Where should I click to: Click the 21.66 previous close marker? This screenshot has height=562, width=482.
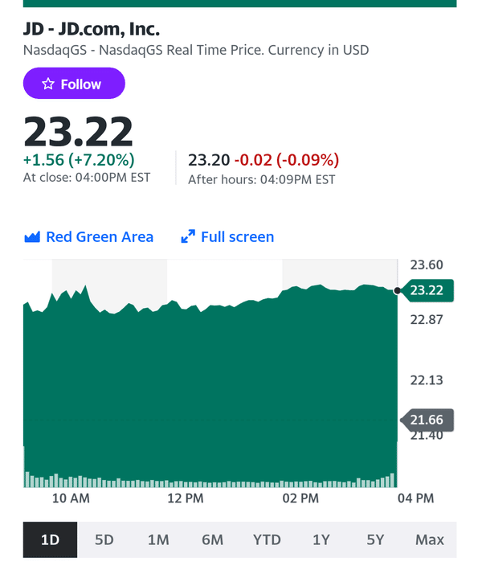(427, 420)
